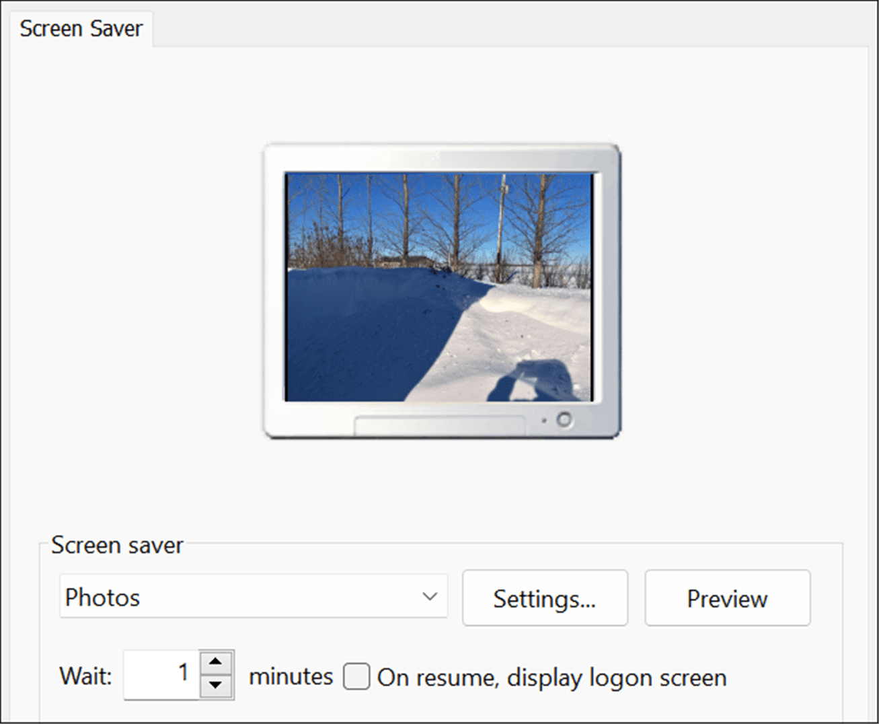Image resolution: width=879 pixels, height=724 pixels.
Task: Switch to the Screen Saver tab
Action: [81, 28]
